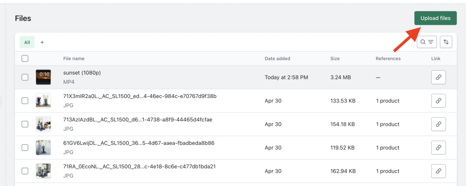Click 1 product reference for 133.53 KB file
Screen dimensions: 466x186
[x=388, y=101]
